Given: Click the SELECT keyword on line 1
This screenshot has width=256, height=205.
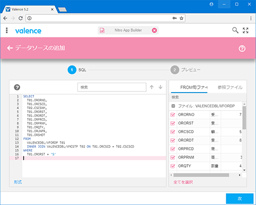Looking at the screenshot, I should (29, 96).
